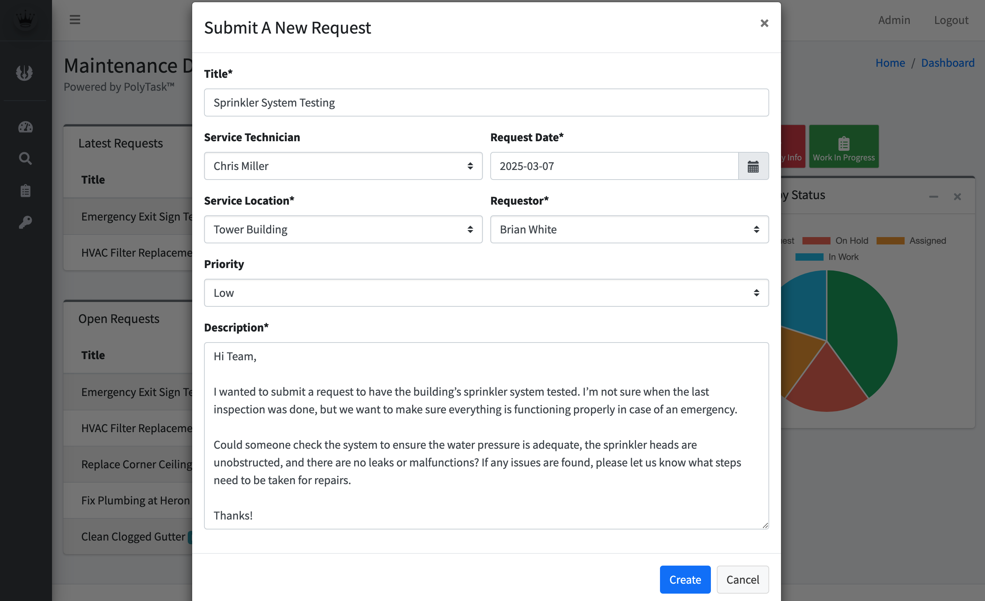
Task: Select the emblem icon at the sidebar top
Action: click(25, 73)
